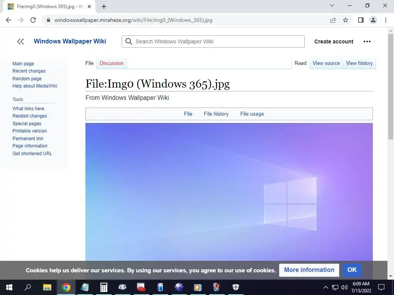Switch to the File namespace tab
Screen dimensions: 394x295
coord(89,63)
